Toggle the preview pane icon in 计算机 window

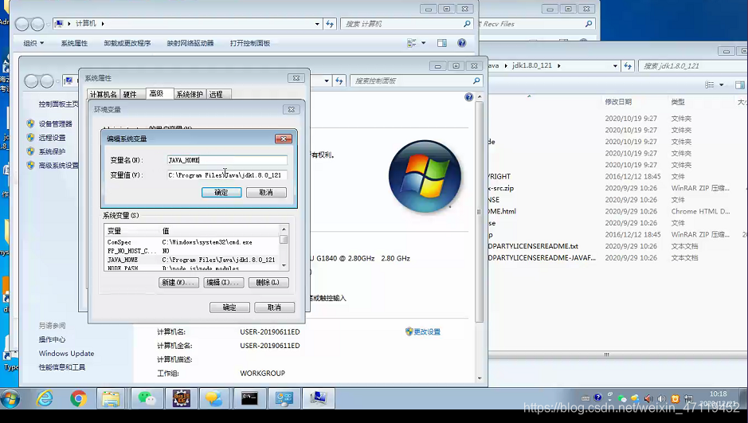[442, 43]
